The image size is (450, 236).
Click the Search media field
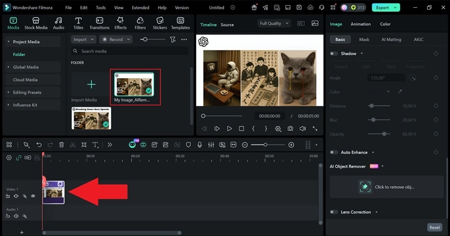pos(130,51)
